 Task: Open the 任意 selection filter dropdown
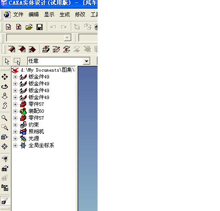pos(86,61)
